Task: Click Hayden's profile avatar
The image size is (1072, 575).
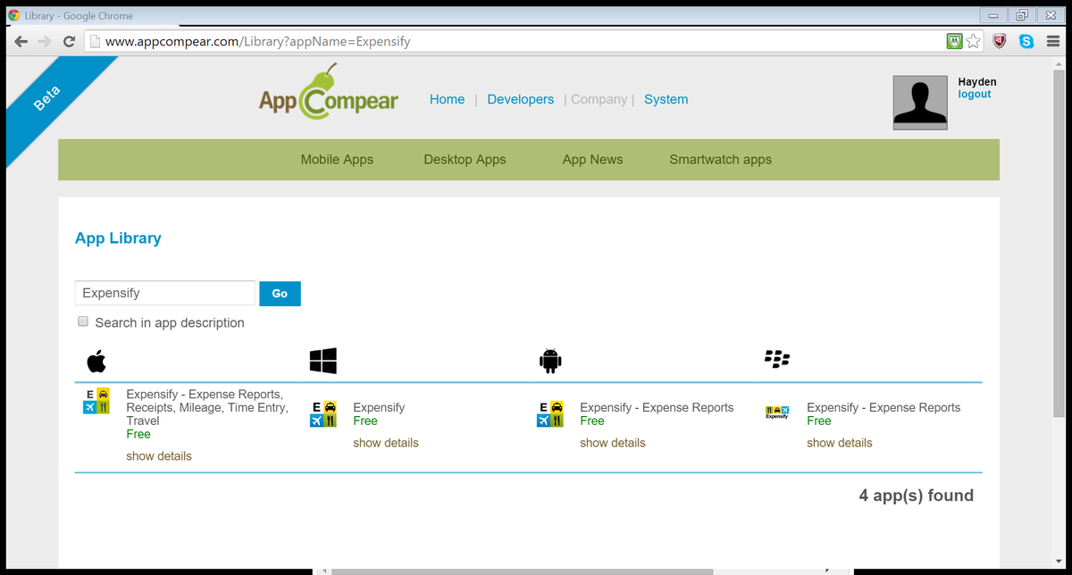Action: click(920, 103)
